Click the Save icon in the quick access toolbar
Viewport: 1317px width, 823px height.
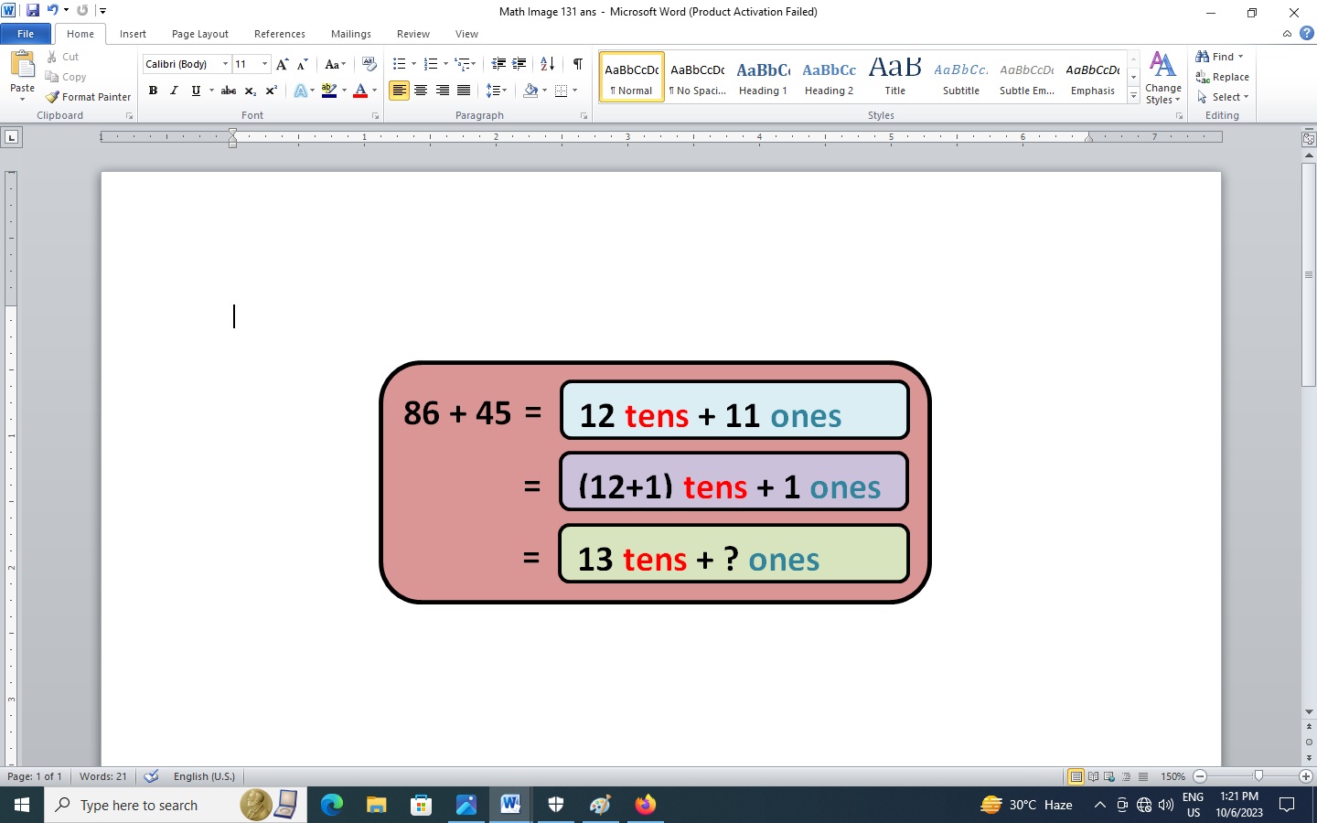33,11
